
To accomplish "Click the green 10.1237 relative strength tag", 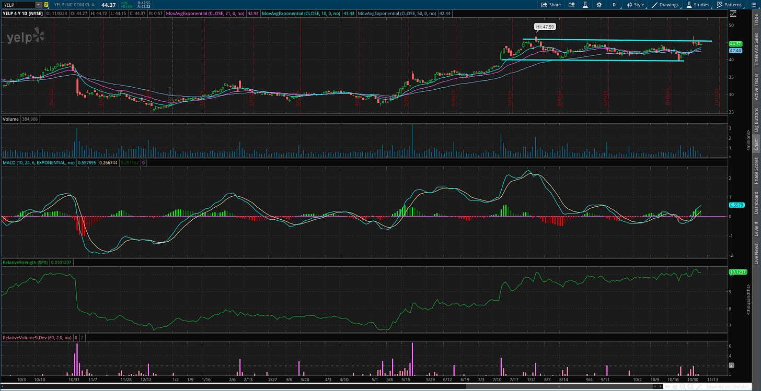I will pos(737,272).
